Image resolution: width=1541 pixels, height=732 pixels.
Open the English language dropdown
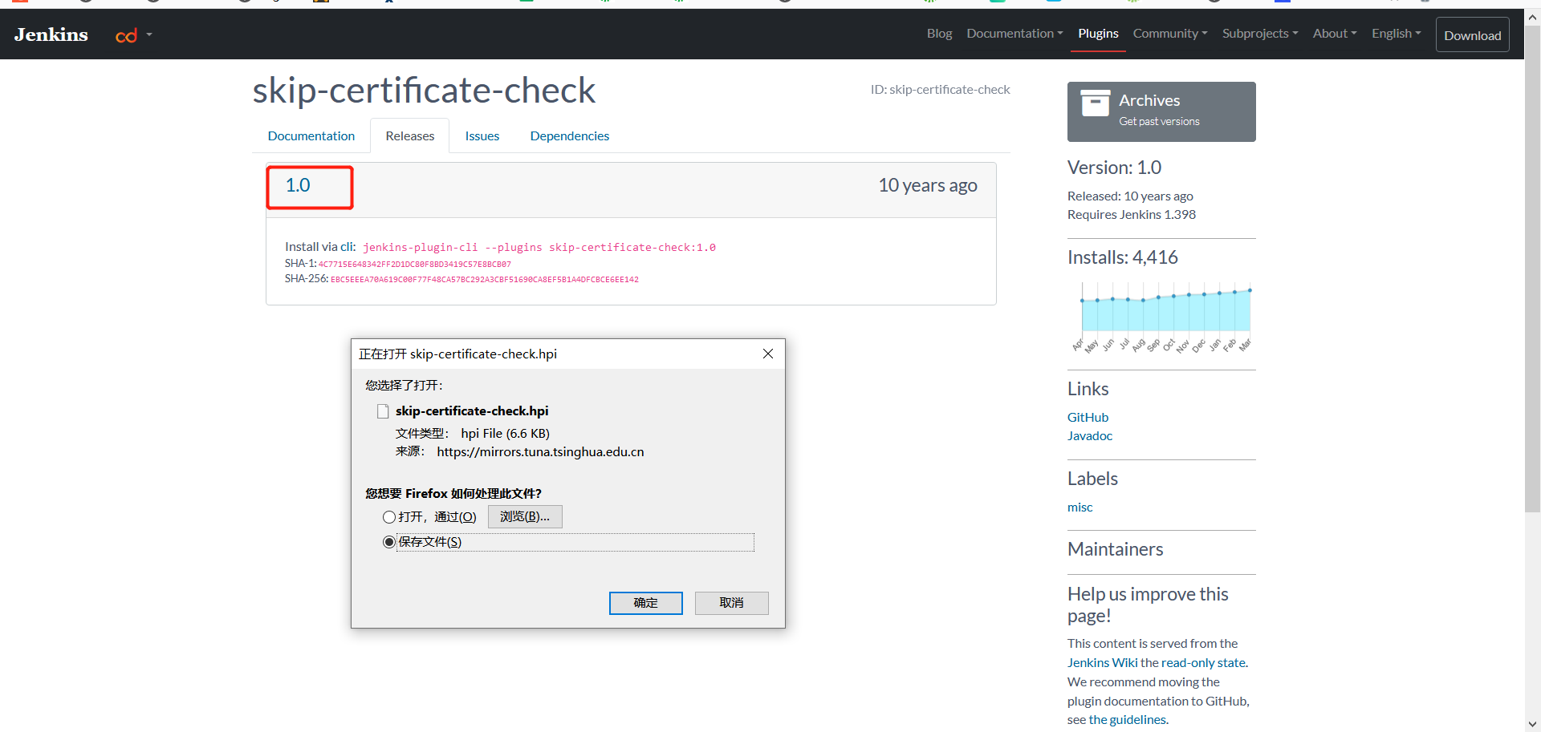[x=1395, y=33]
